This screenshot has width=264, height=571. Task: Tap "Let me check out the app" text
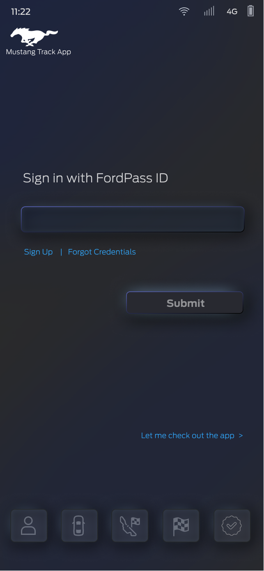[188, 435]
